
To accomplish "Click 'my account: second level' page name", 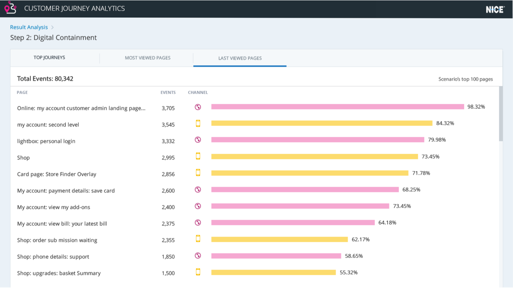I will pyautogui.click(x=48, y=124).
